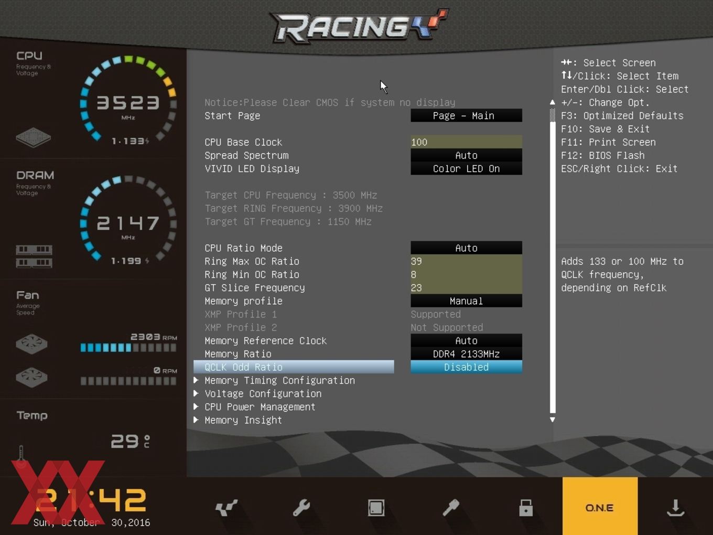Select the Memory Reference Clock label
713x535 pixels.
tap(265, 340)
